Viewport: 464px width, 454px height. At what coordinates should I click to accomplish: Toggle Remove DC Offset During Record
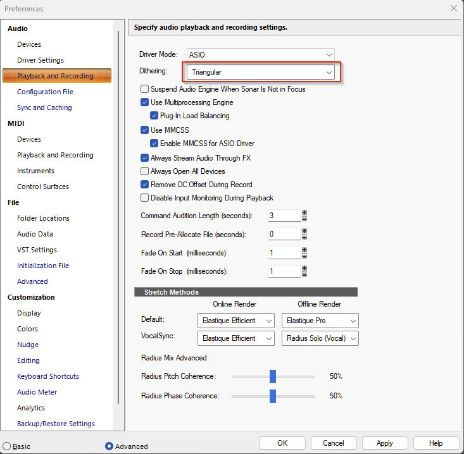coord(145,185)
